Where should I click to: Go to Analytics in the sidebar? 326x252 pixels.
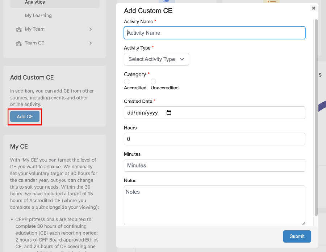(x=35, y=2)
